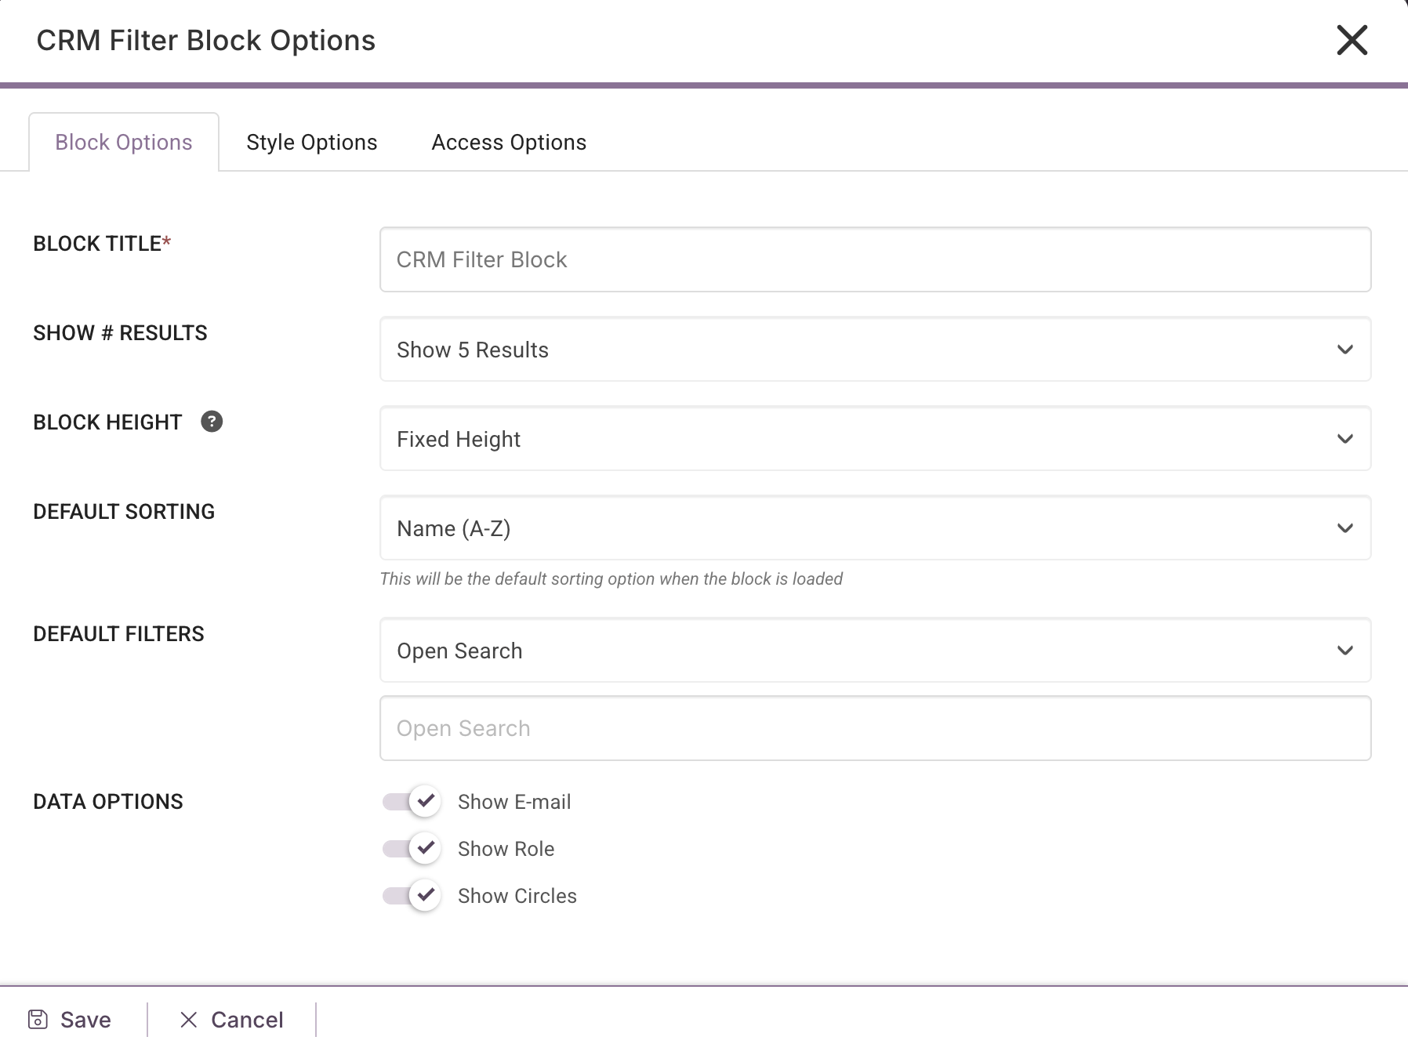This screenshot has height=1044, width=1408.
Task: Click the chevron arrow on Fixed Height
Action: [x=1344, y=439]
